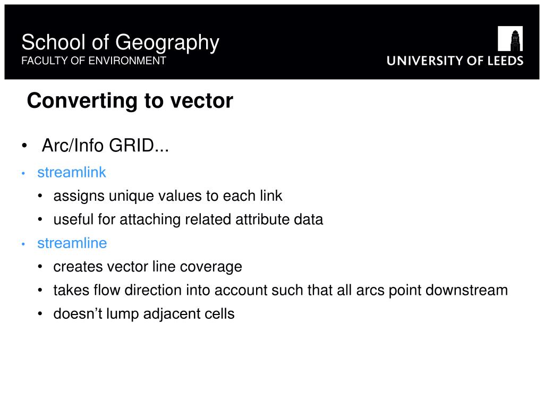Click the bullet before creates vector line coverage
This screenshot has width=544, height=408.
pos(40,267)
